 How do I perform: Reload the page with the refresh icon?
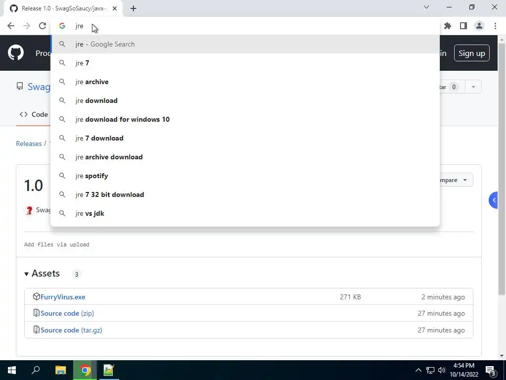coord(42,26)
